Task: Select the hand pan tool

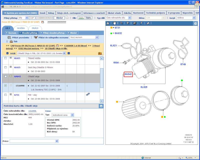Action: [114, 23]
